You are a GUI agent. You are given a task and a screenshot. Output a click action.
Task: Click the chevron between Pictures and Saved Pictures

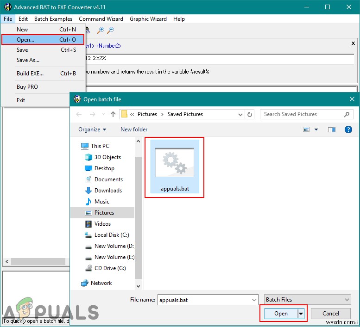tap(162, 114)
